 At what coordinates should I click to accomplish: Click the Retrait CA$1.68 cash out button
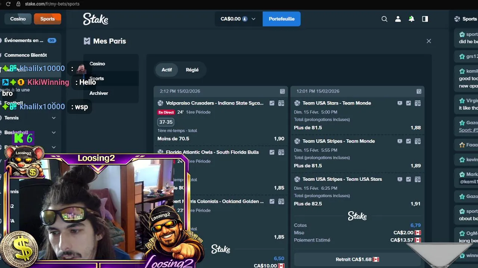click(x=357, y=259)
